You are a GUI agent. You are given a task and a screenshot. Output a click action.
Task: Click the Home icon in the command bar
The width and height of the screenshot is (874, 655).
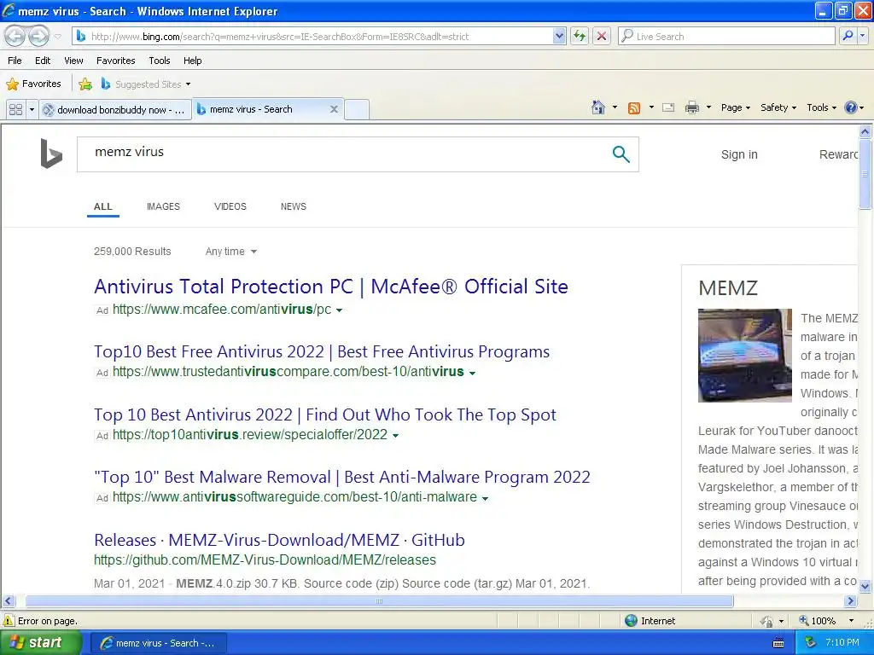[598, 107]
